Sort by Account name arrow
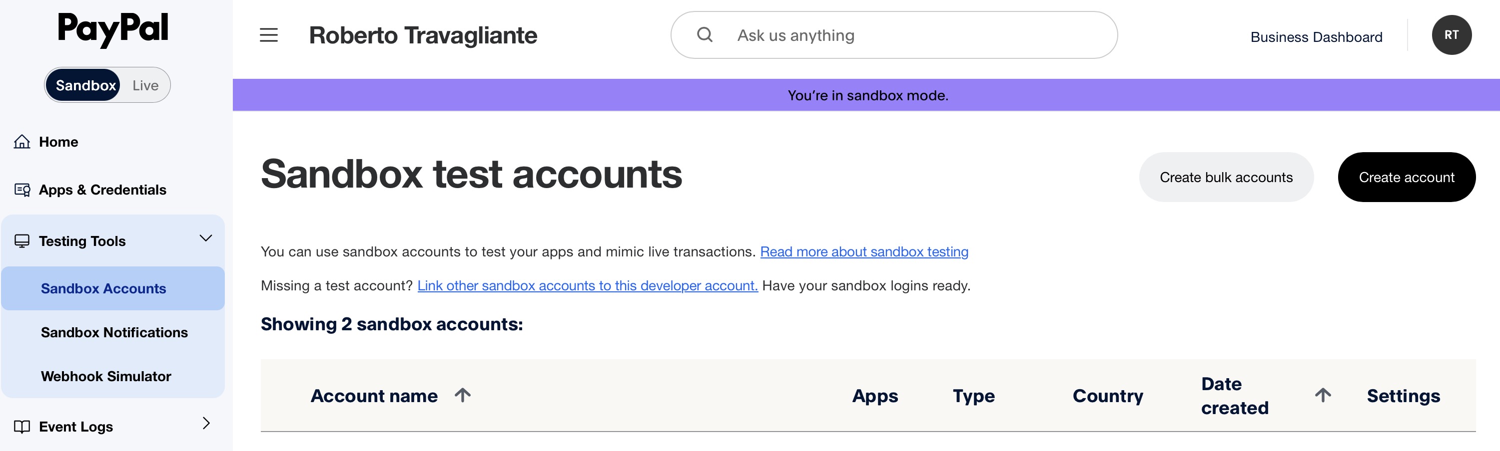This screenshot has width=1500, height=451. (x=462, y=395)
